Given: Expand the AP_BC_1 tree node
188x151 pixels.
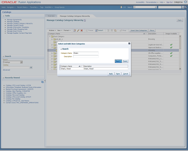Looking at the screenshot, I should (x=52, y=39).
